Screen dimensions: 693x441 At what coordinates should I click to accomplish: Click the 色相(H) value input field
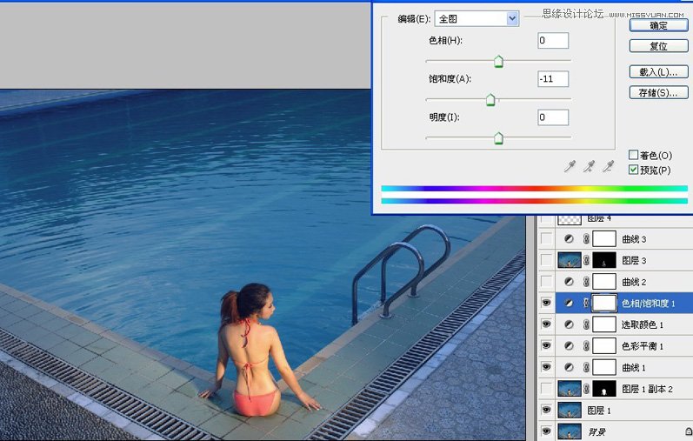pos(553,41)
